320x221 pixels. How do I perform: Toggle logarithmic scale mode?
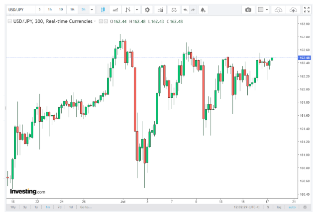(x=279, y=207)
